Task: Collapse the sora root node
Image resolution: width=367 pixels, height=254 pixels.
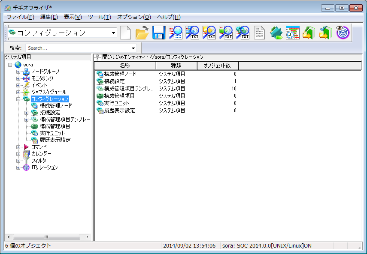Action: [10, 65]
